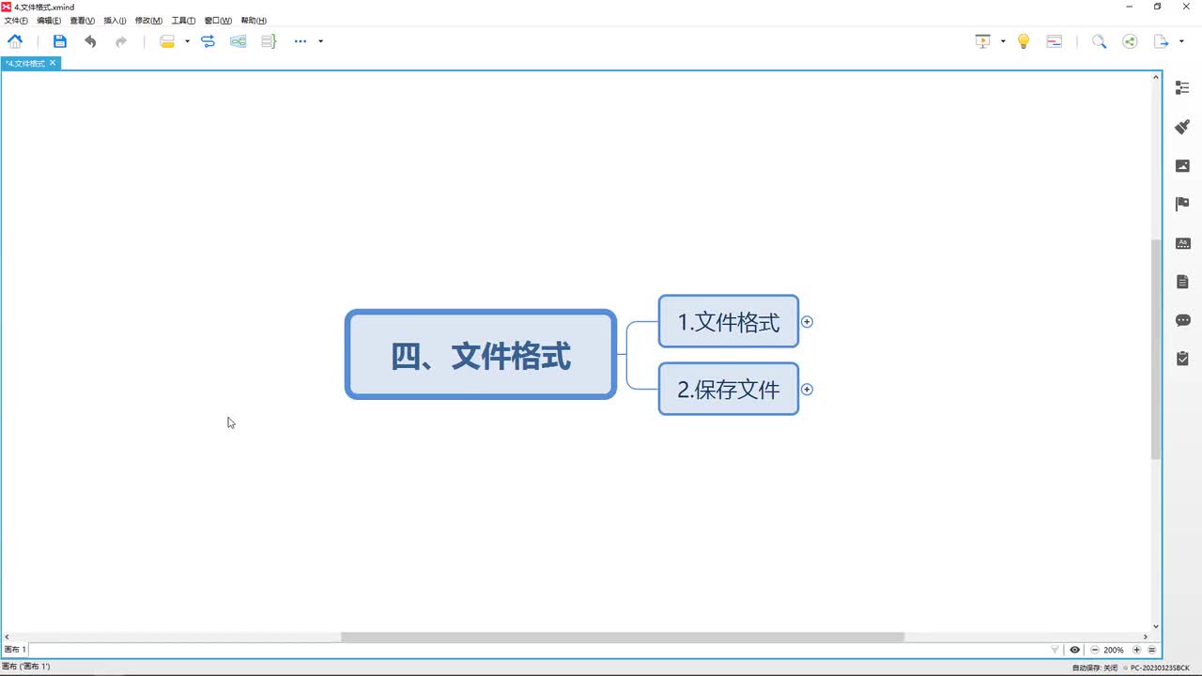The width and height of the screenshot is (1202, 676).
Task: Click the 自动保存: 关闭 status text
Action: click(1095, 668)
